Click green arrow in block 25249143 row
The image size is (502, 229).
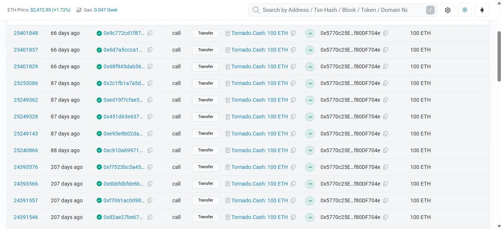[310, 134]
